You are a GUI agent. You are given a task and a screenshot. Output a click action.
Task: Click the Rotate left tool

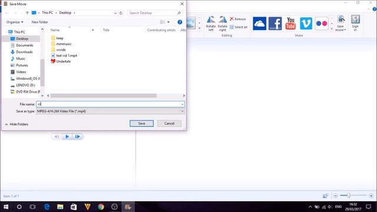pos(211,24)
